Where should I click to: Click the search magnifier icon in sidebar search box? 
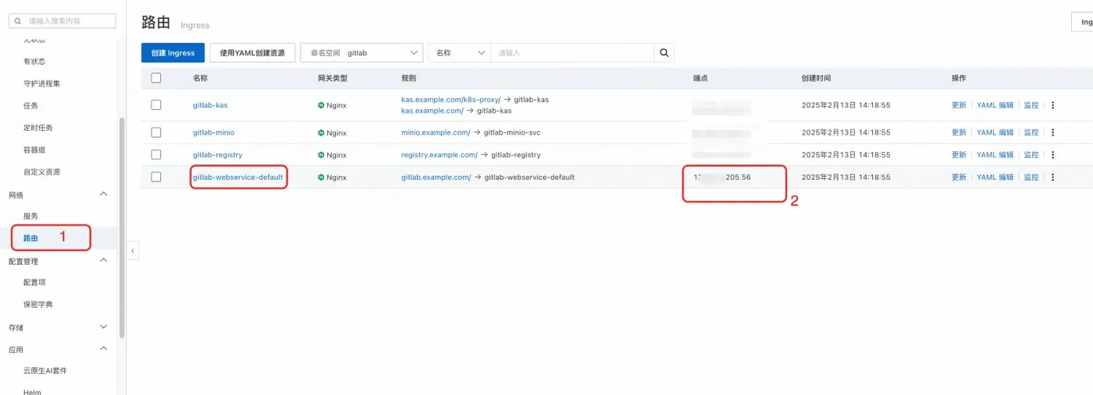[x=19, y=21]
